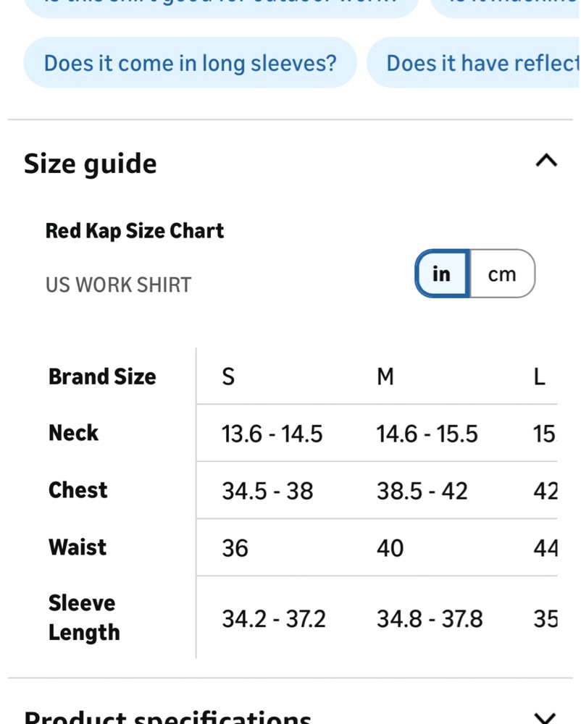Viewport: 581px width, 724px height.
Task: Click the 38.5 - 42 chest cell
Action: click(x=422, y=490)
